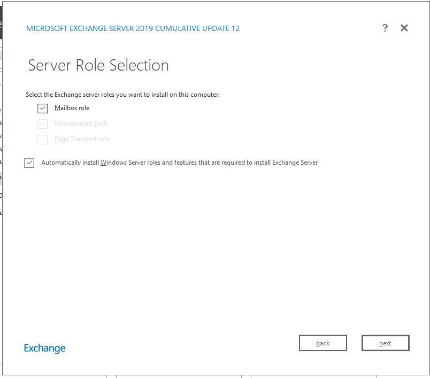The width and height of the screenshot is (430, 378).
Task: Toggle automatically install Windows Server roles checkbox
Action: (29, 163)
